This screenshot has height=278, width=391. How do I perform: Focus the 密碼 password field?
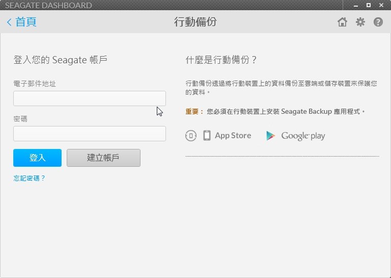pyautogui.click(x=90, y=134)
